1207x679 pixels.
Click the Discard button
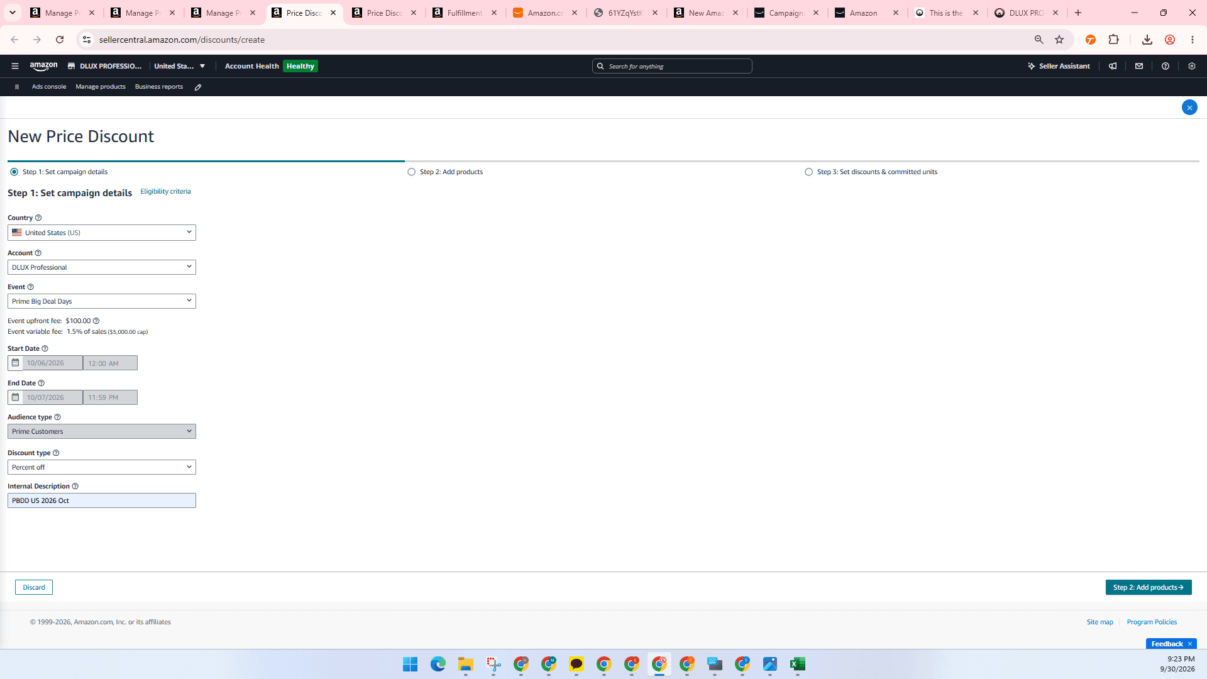pyautogui.click(x=34, y=587)
